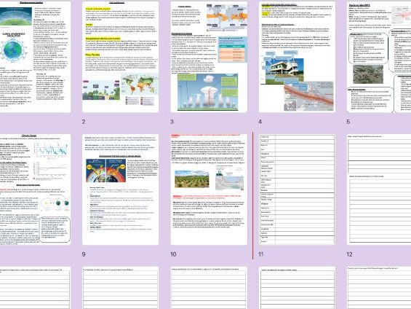Select the page 4 thumbnail with white building photo

point(297,57)
